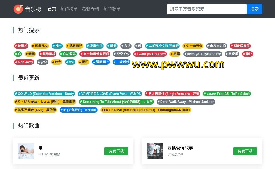This screenshot has height=169, width=275.
Task: Open VAMPIRE'S LOVE (Piano Ver.) - VAMPS tag
Action: (x=110, y=94)
